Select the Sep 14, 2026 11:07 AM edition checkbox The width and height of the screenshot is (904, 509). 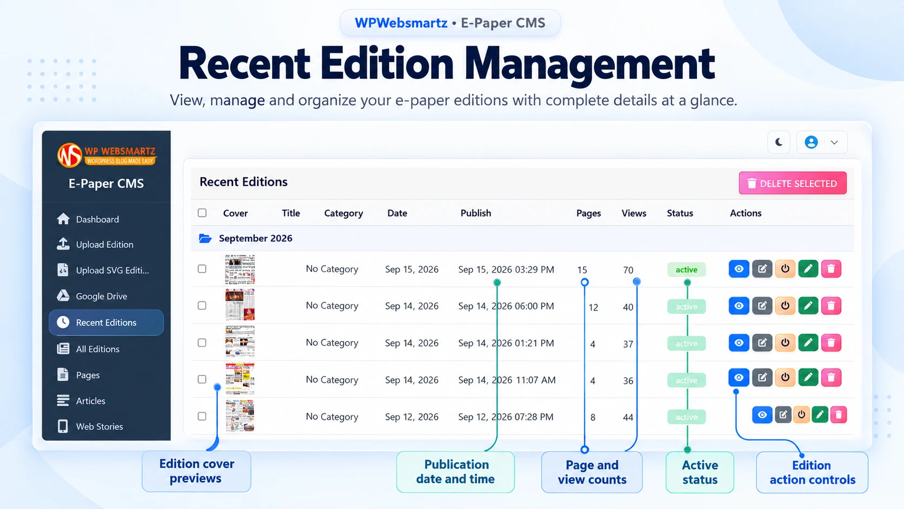202,379
